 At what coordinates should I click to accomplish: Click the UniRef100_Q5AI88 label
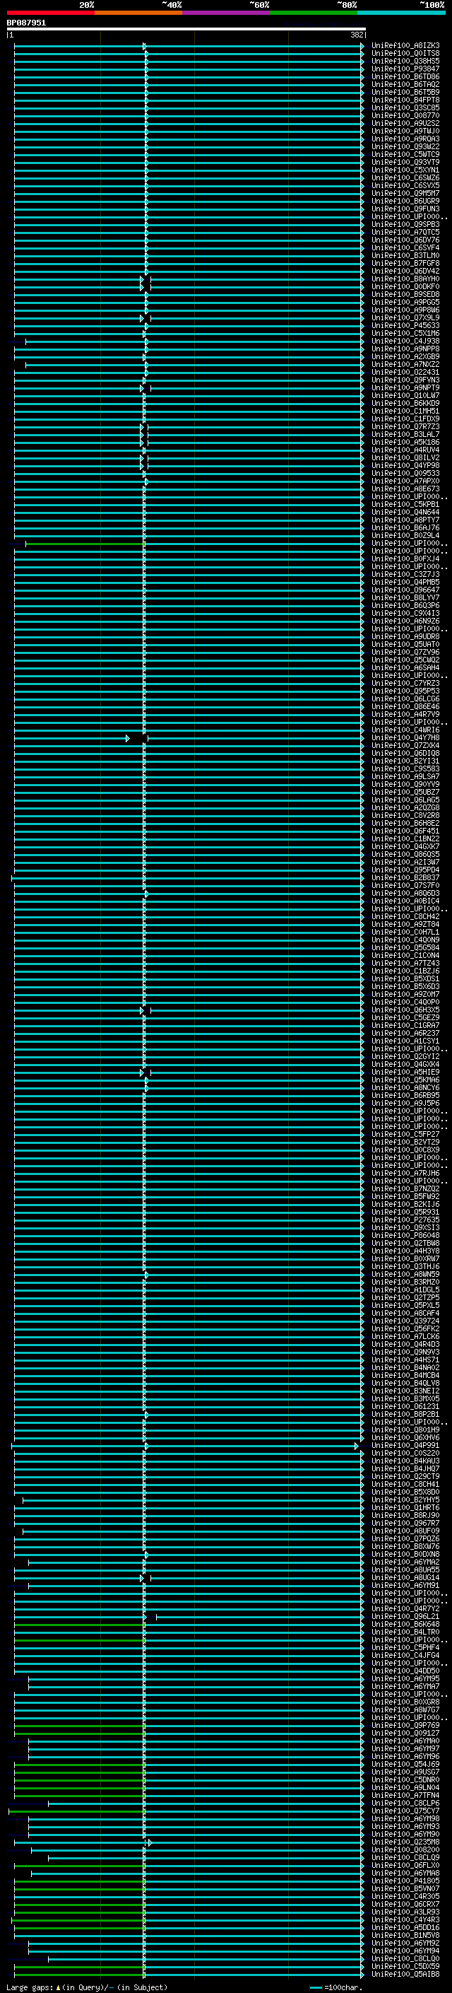coord(405,1974)
